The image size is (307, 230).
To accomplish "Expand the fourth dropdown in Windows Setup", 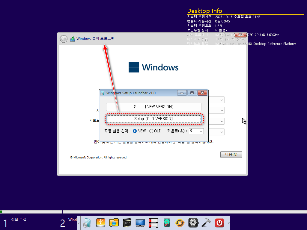I will click(x=222, y=132).
